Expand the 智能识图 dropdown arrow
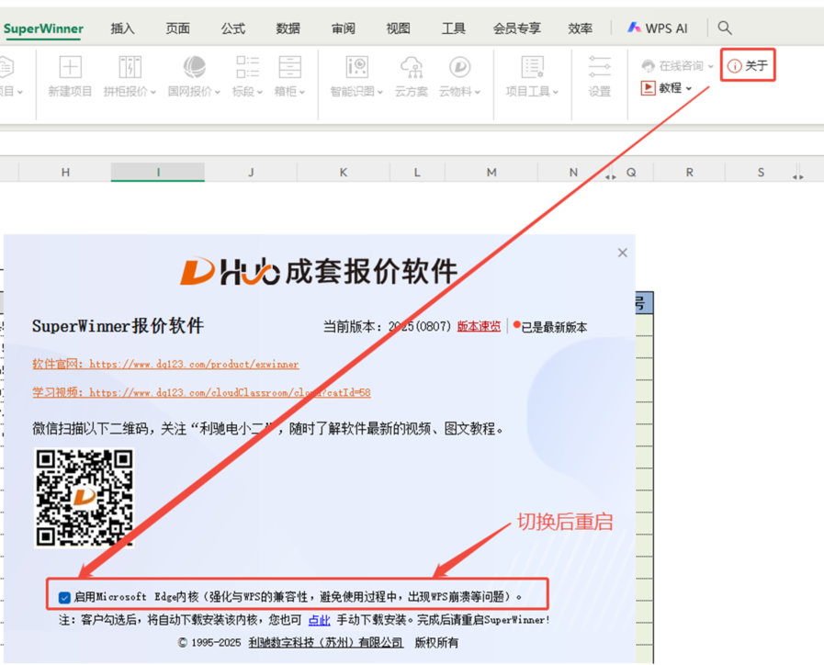 coord(380,93)
